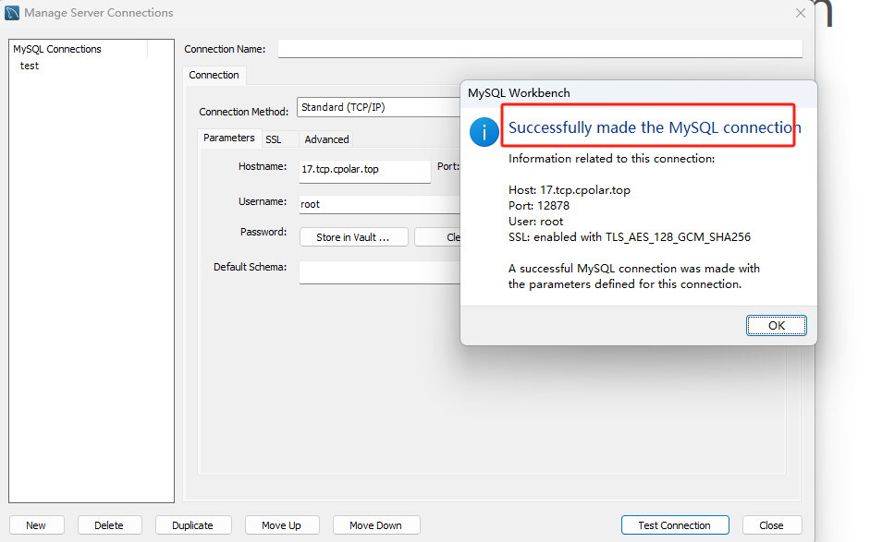Select the Connection tab
Image resolution: width=870 pixels, height=542 pixels.
(214, 75)
